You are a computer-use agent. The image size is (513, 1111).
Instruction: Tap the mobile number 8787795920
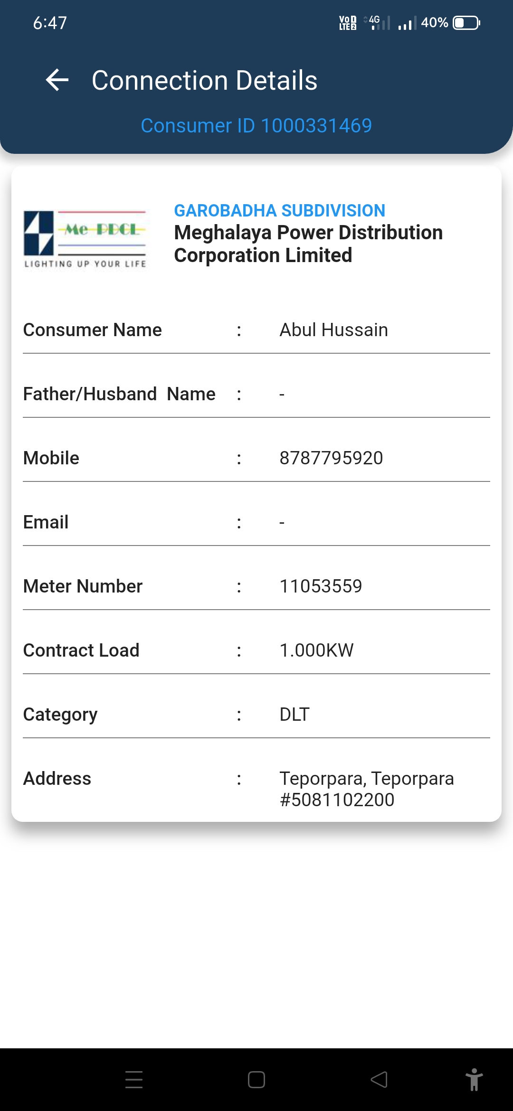331,458
